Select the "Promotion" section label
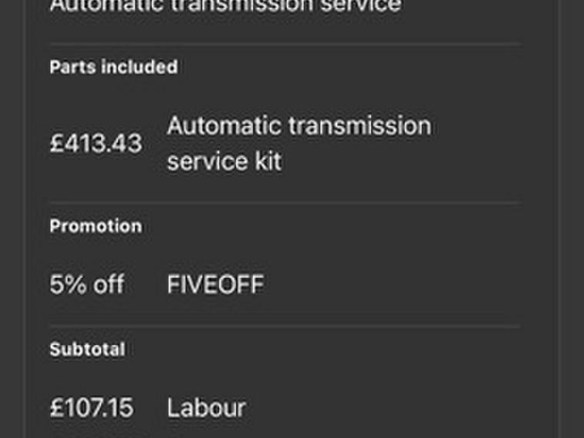The height and width of the screenshot is (438, 584). click(x=95, y=226)
